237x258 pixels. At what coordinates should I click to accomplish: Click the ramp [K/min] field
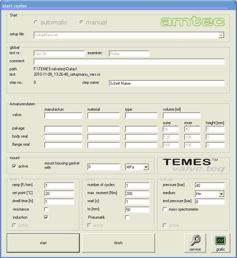(x=59, y=185)
